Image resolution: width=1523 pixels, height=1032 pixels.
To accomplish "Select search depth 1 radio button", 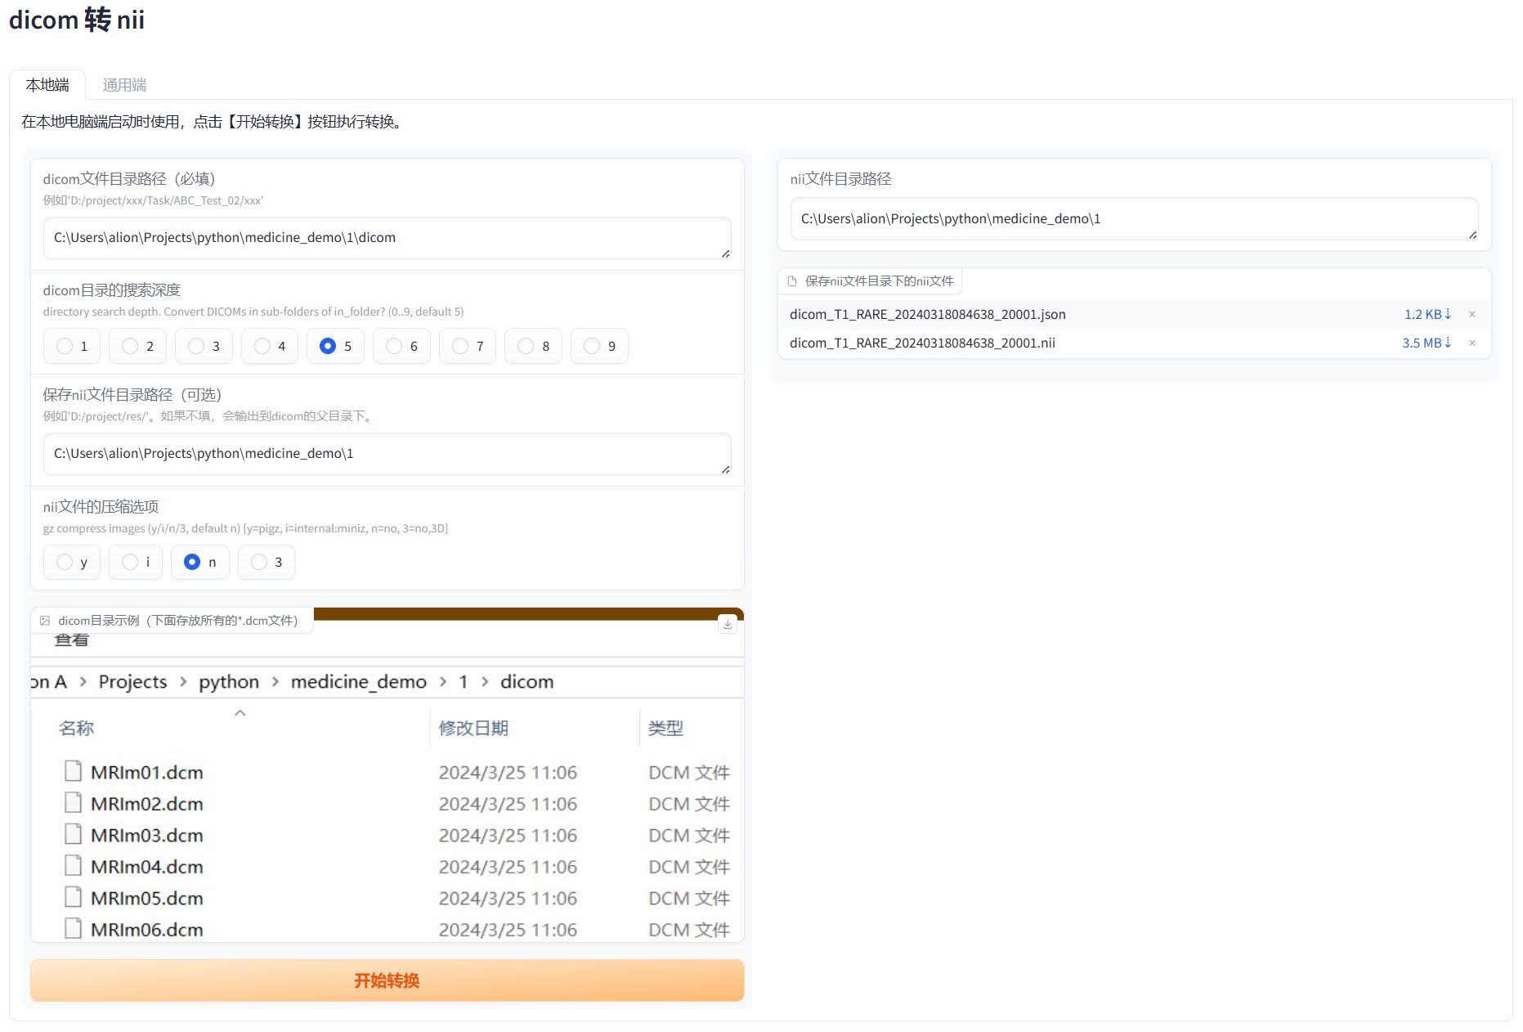I will (72, 346).
